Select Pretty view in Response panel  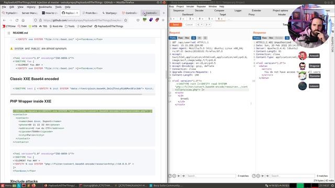(256, 38)
